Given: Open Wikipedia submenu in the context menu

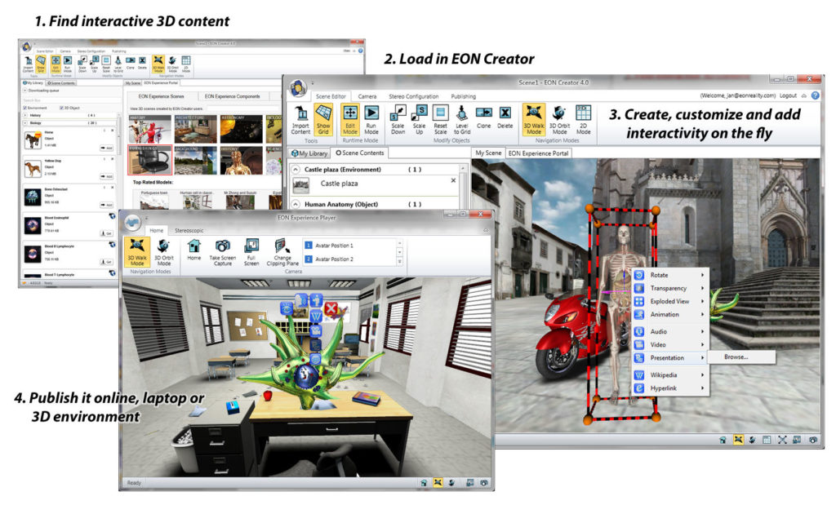Looking at the screenshot, I should (667, 374).
